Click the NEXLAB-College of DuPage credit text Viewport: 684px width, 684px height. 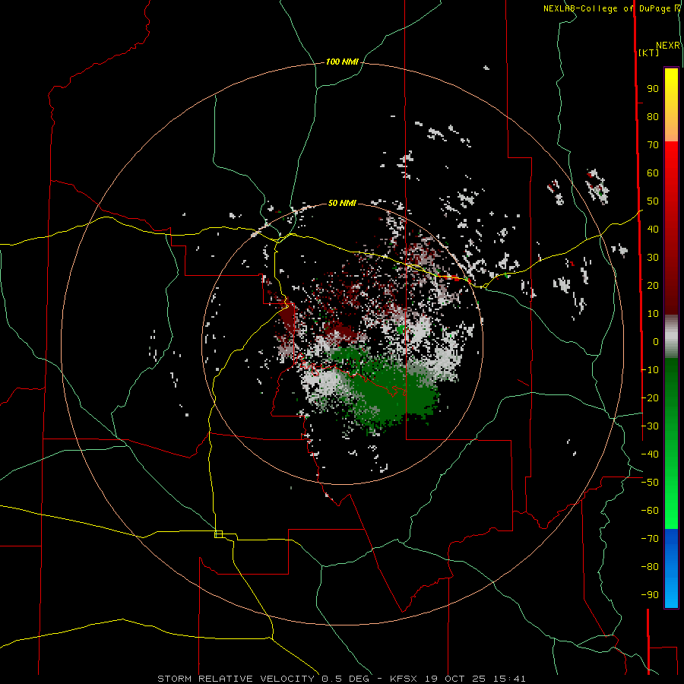[x=606, y=8]
